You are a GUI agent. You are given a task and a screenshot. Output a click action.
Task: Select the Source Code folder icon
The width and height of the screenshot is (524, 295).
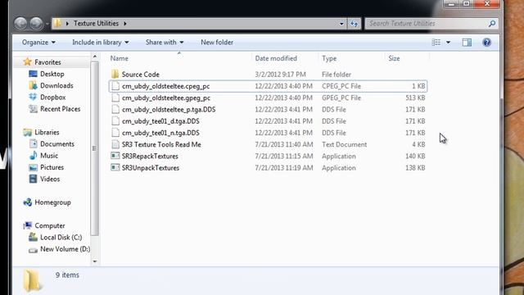[x=115, y=75]
